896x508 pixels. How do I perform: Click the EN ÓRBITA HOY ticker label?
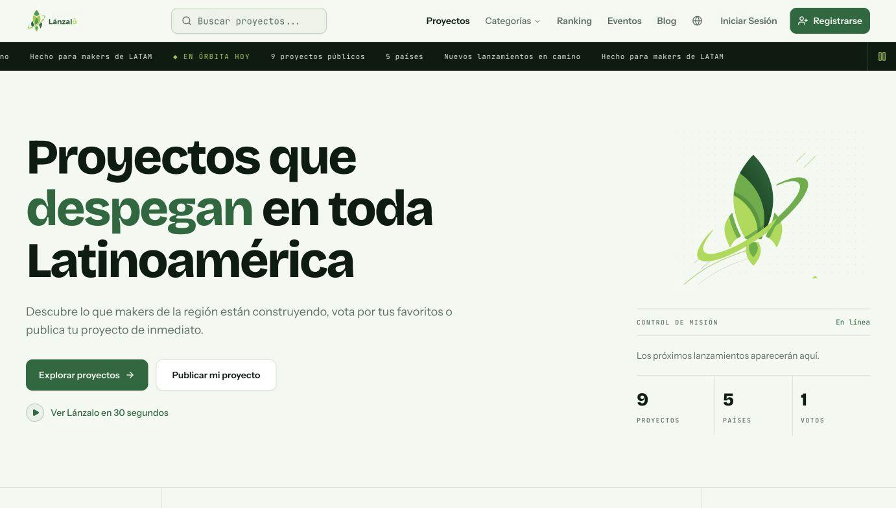point(211,56)
